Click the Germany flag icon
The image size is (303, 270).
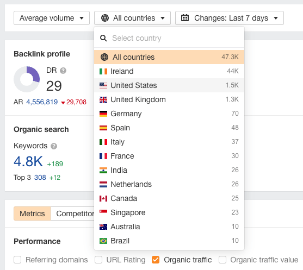(x=103, y=114)
